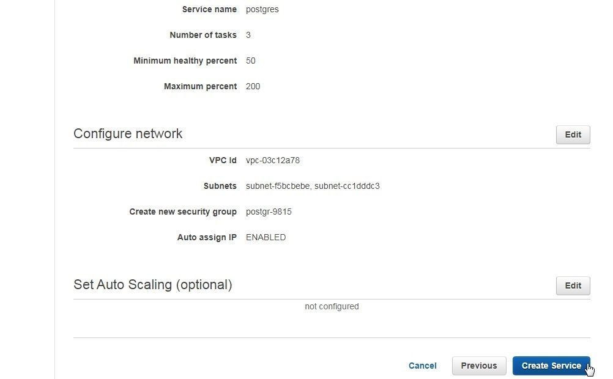Click the Maximum percent value 200
613x379 pixels.
(x=253, y=86)
